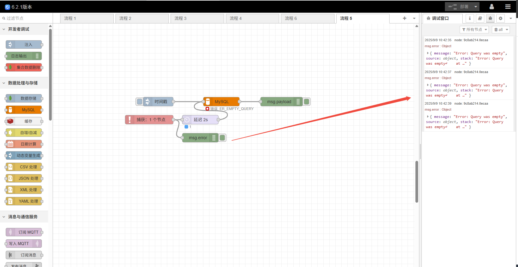Focus the 过滤节点 search field
Viewport: 518px width, 267px height.
coord(27,18)
